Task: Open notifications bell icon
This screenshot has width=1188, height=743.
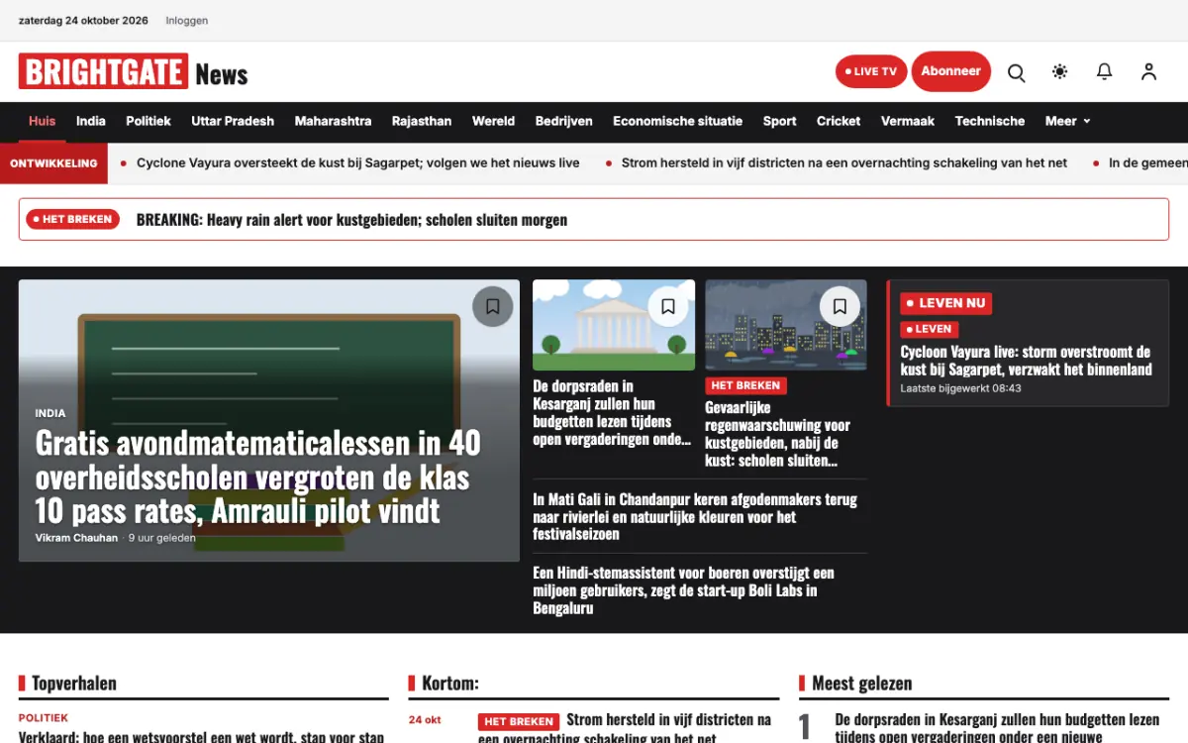Action: point(1104,72)
